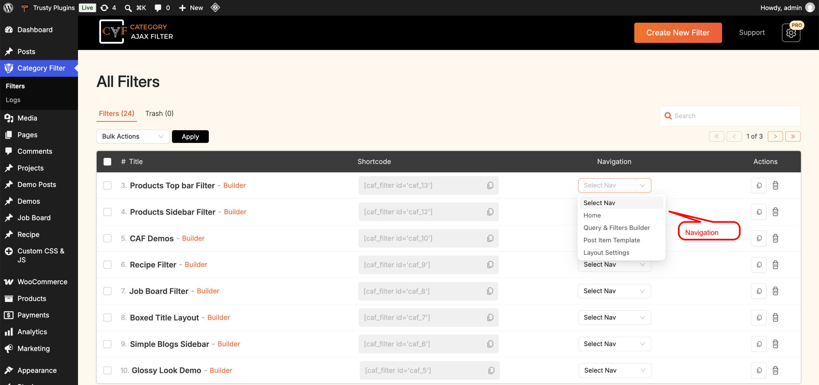
Task: Duplicate the Recipe Filter row
Action: [x=759, y=265]
